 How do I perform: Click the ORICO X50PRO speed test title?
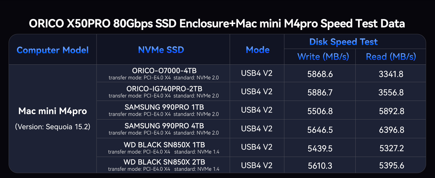click(x=217, y=23)
